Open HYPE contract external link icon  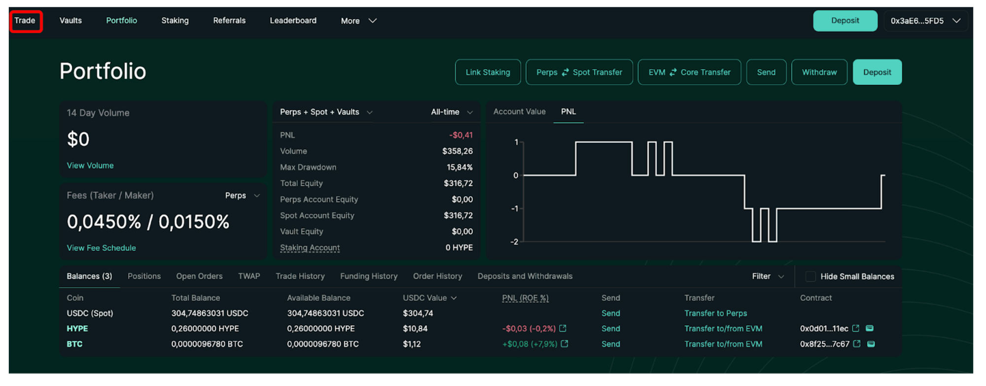pos(856,328)
